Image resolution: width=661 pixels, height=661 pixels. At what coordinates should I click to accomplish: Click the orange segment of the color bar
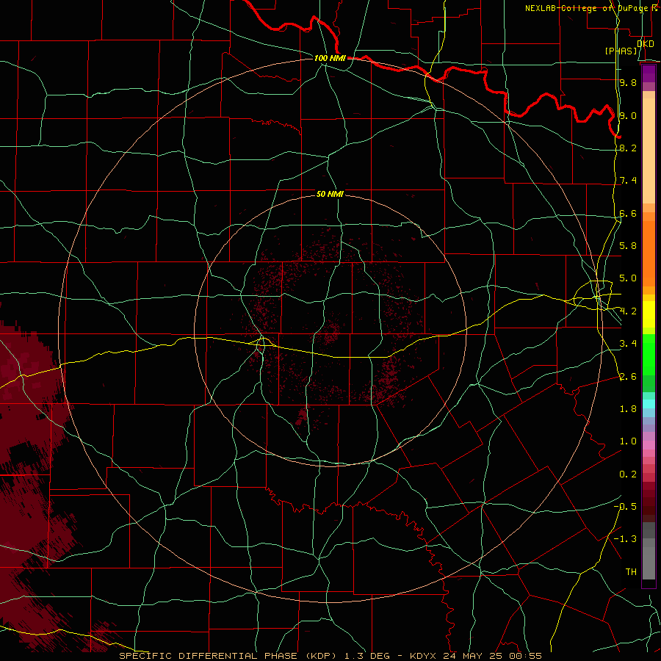tap(649, 253)
